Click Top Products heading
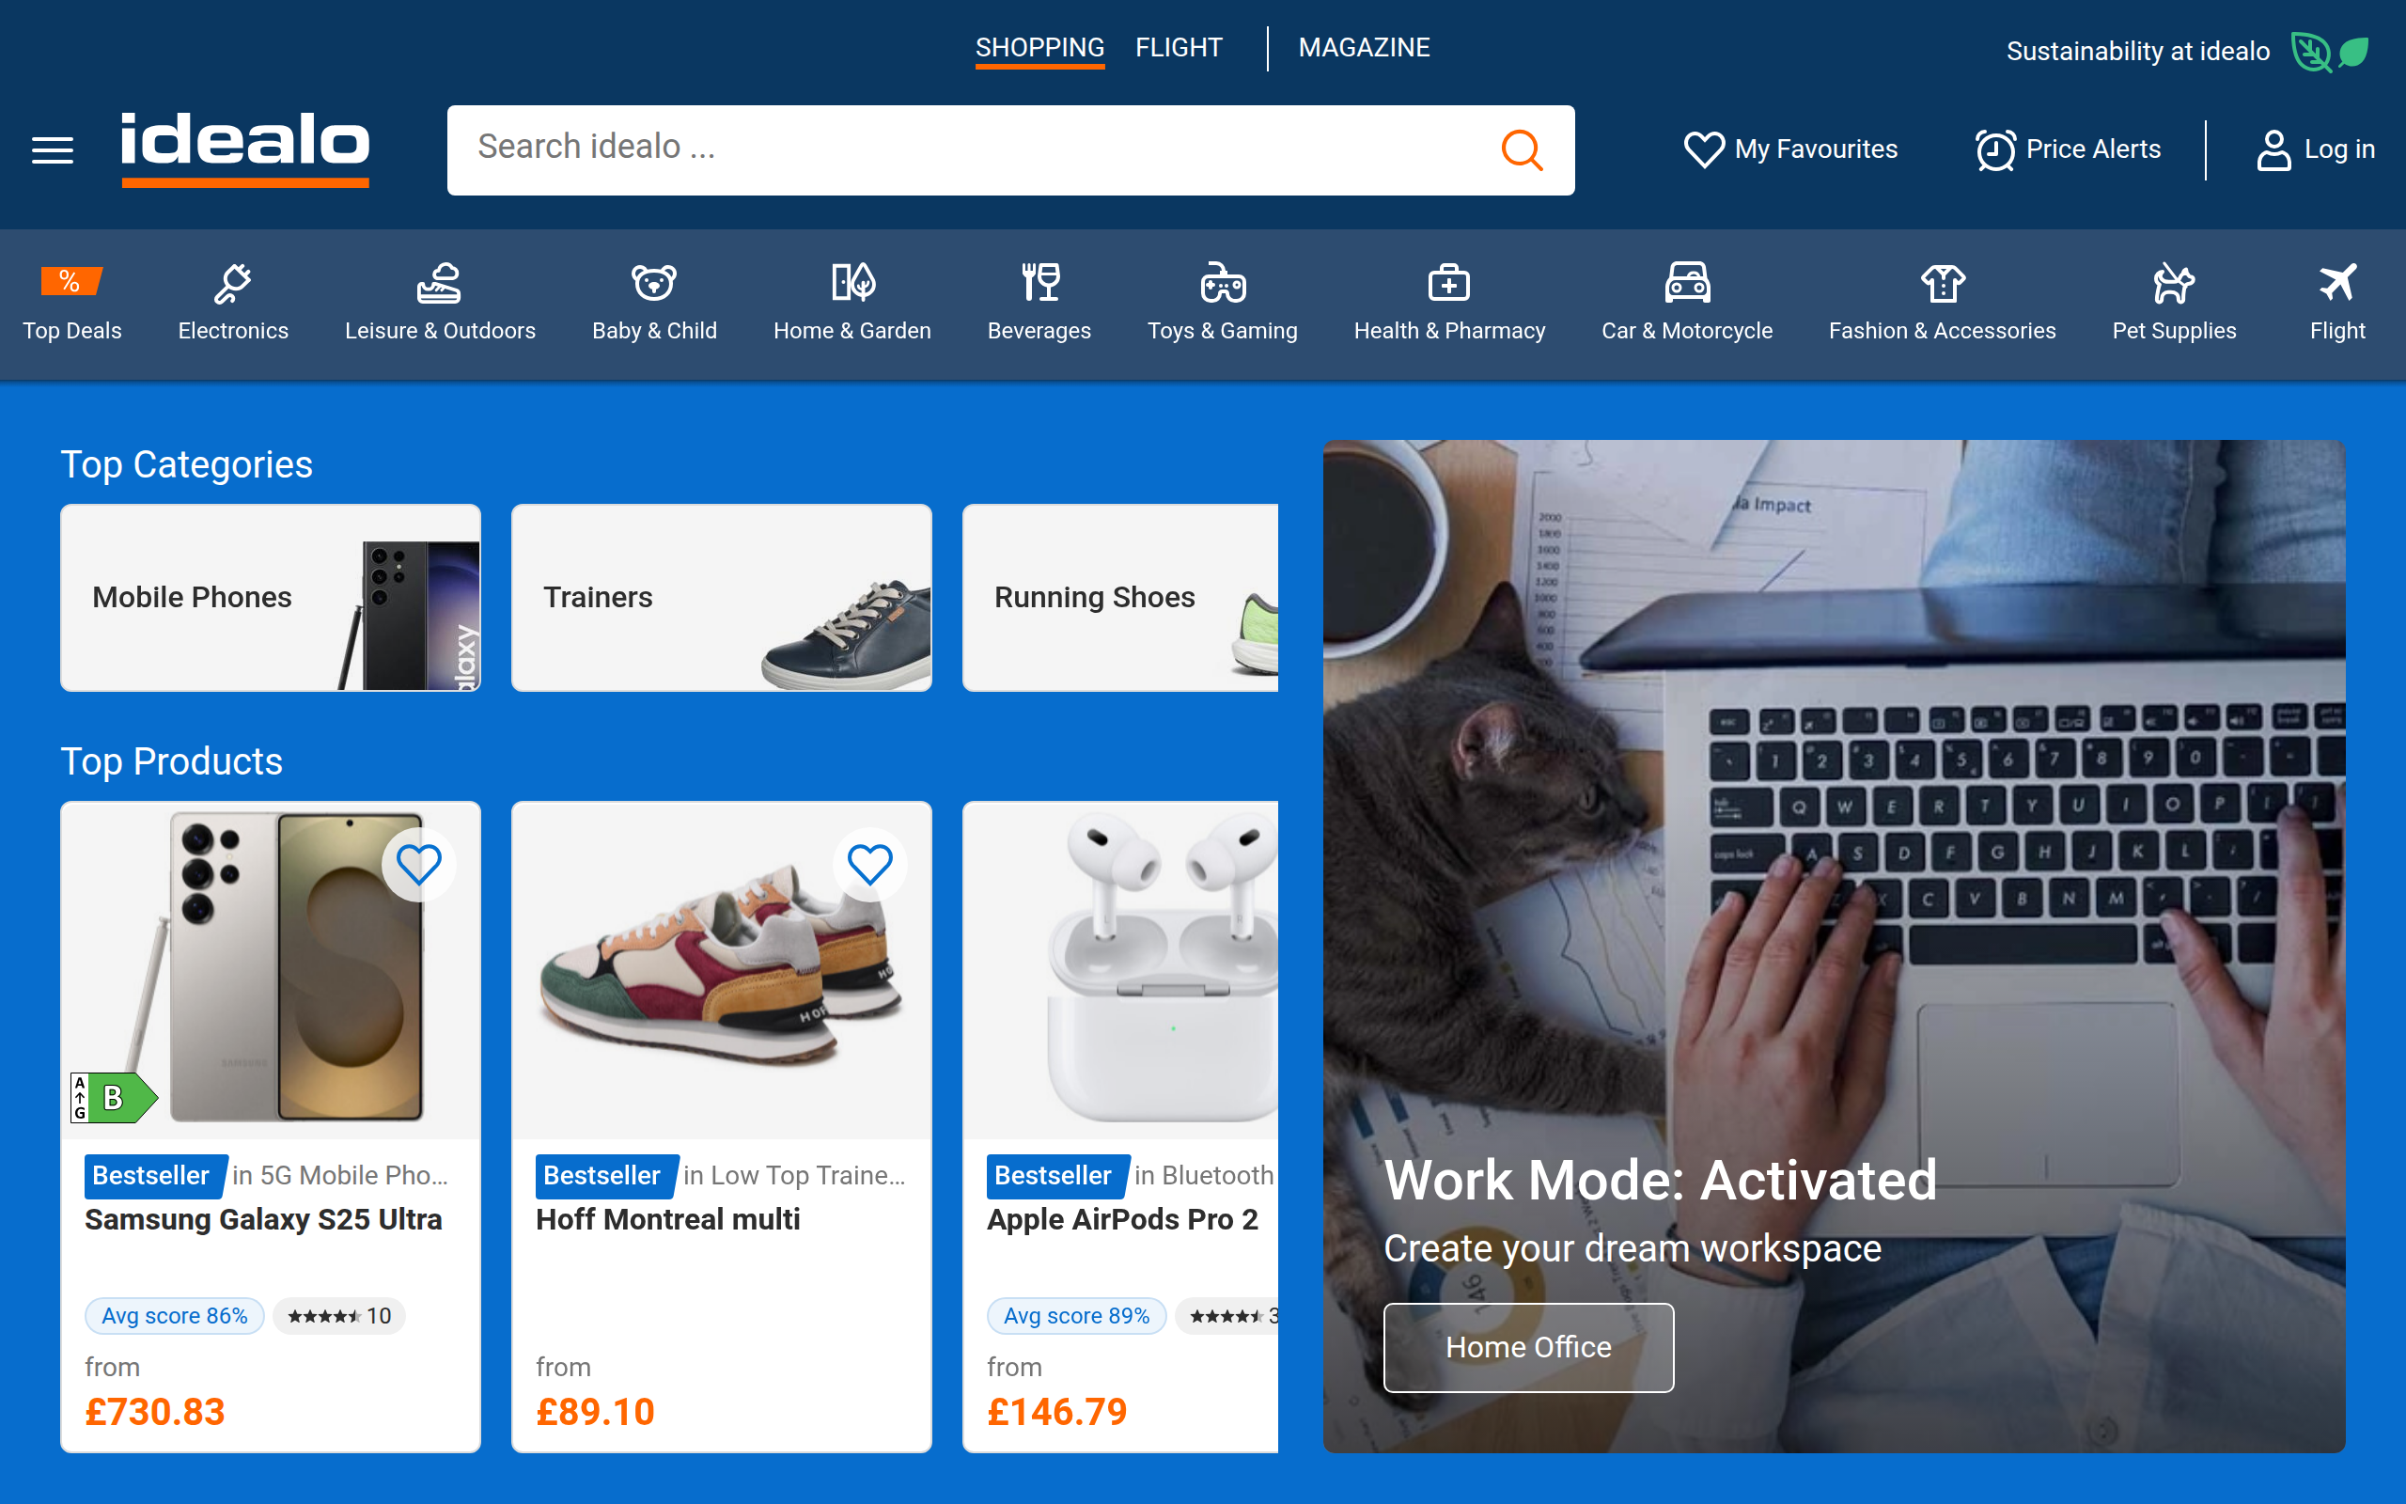This screenshot has height=1504, width=2406. click(x=172, y=761)
